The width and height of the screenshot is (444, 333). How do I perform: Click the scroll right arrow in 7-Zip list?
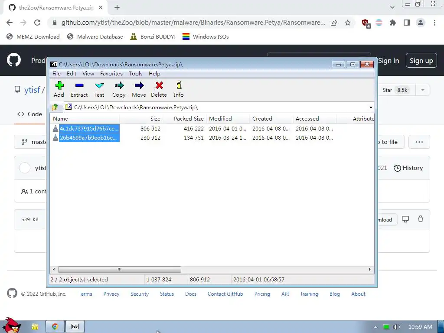coord(370,269)
